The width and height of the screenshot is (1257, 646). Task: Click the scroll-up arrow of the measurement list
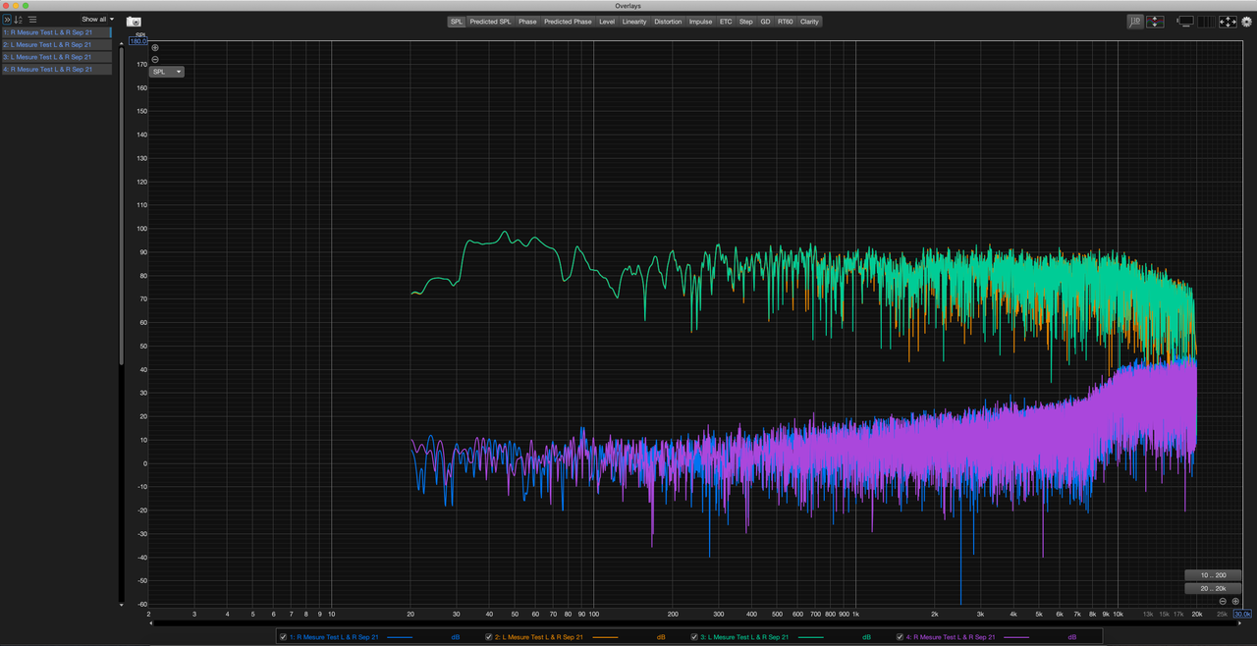(122, 44)
